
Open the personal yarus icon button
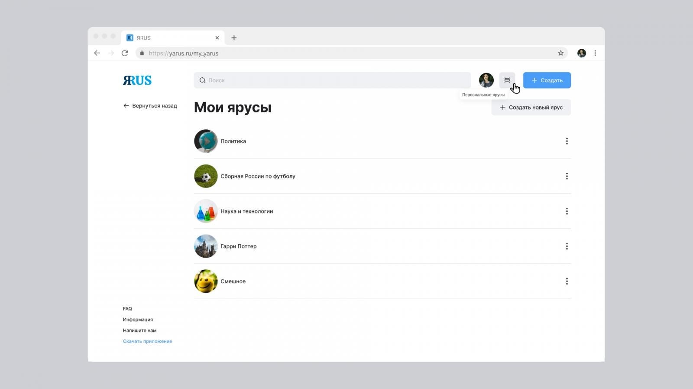[507, 80]
